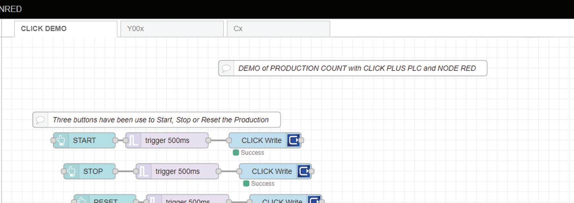Select the DEMO of PRODUCTION COUNT comment node
Image resolution: width=574 pixels, height=203 pixels.
(x=353, y=68)
